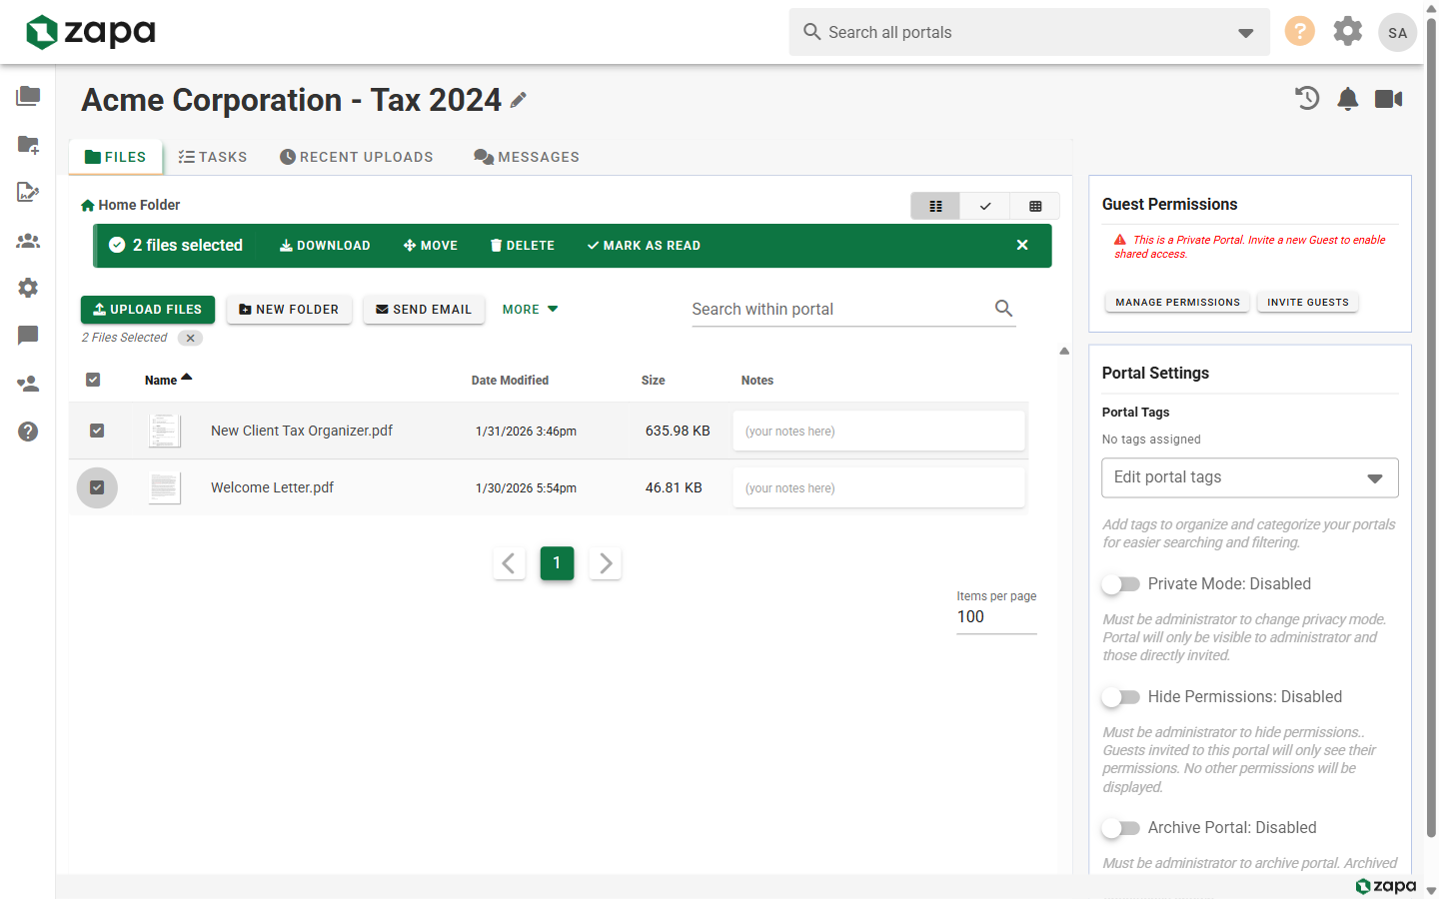
Task: Edit the portal name with pencil icon
Action: click(x=518, y=100)
